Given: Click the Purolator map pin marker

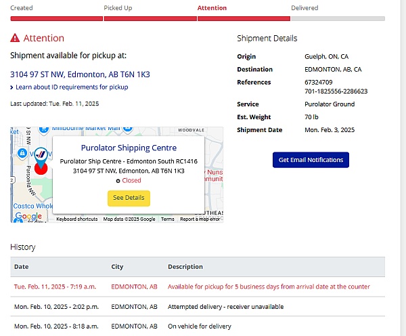Looking at the screenshot, I should [41, 158].
